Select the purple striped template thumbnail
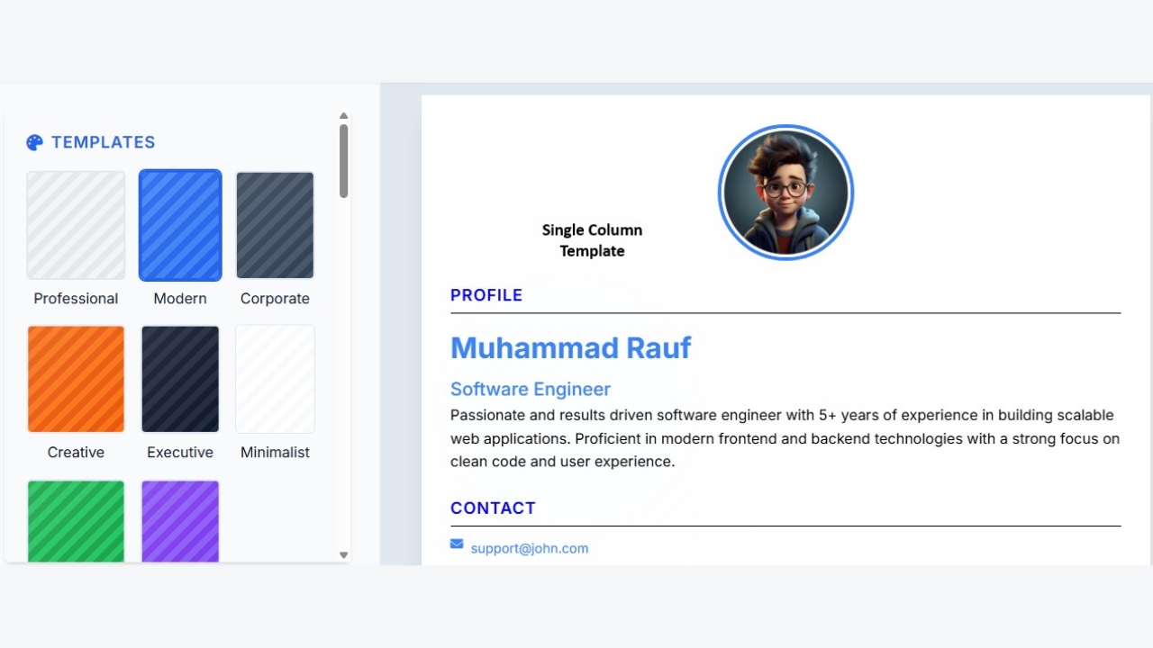Viewport: 1153px width, 648px height. point(180,521)
